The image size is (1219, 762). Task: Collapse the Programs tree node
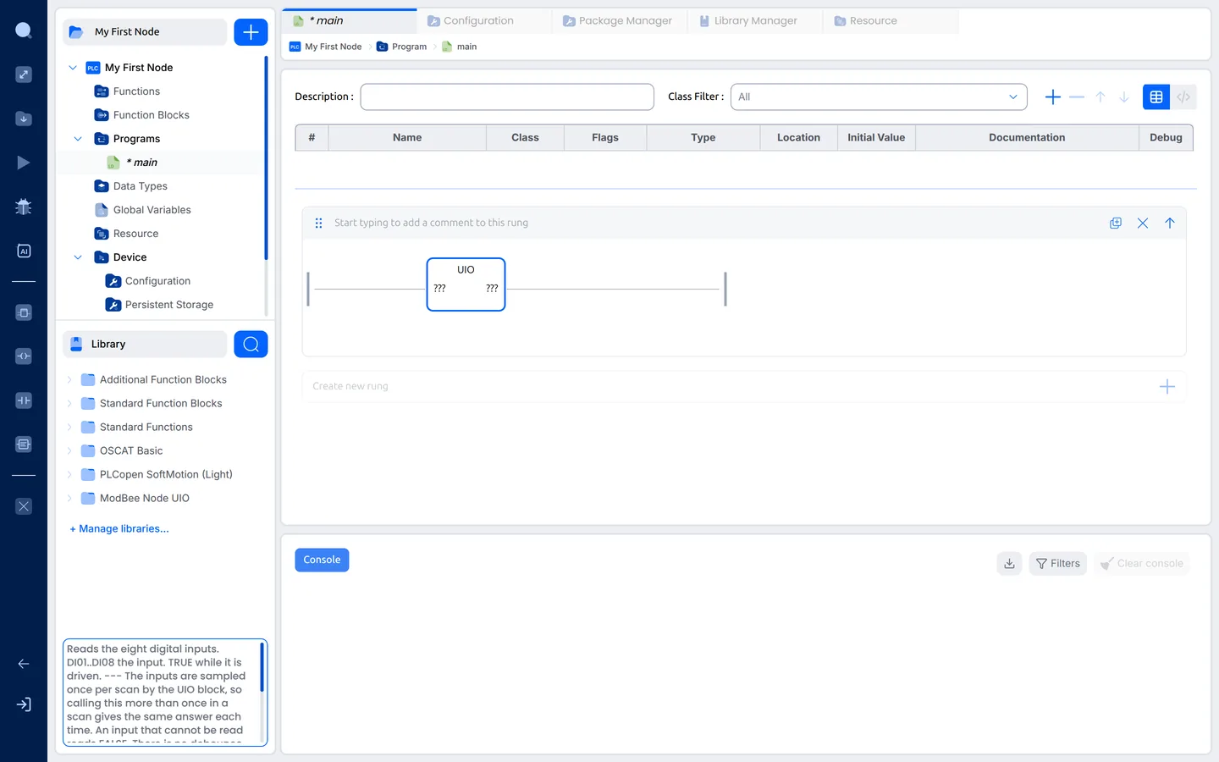(x=78, y=139)
